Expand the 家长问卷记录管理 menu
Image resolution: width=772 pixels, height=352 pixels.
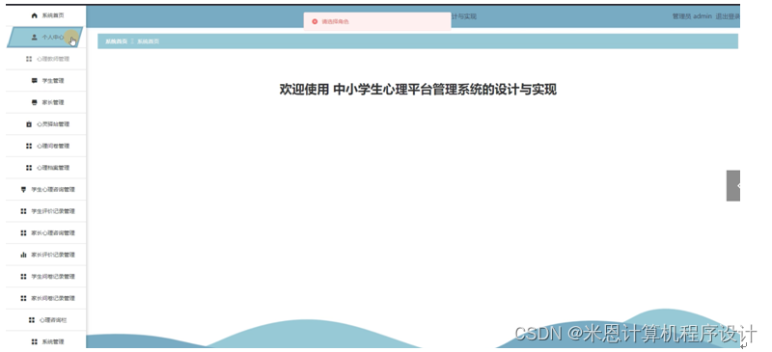[x=46, y=298]
